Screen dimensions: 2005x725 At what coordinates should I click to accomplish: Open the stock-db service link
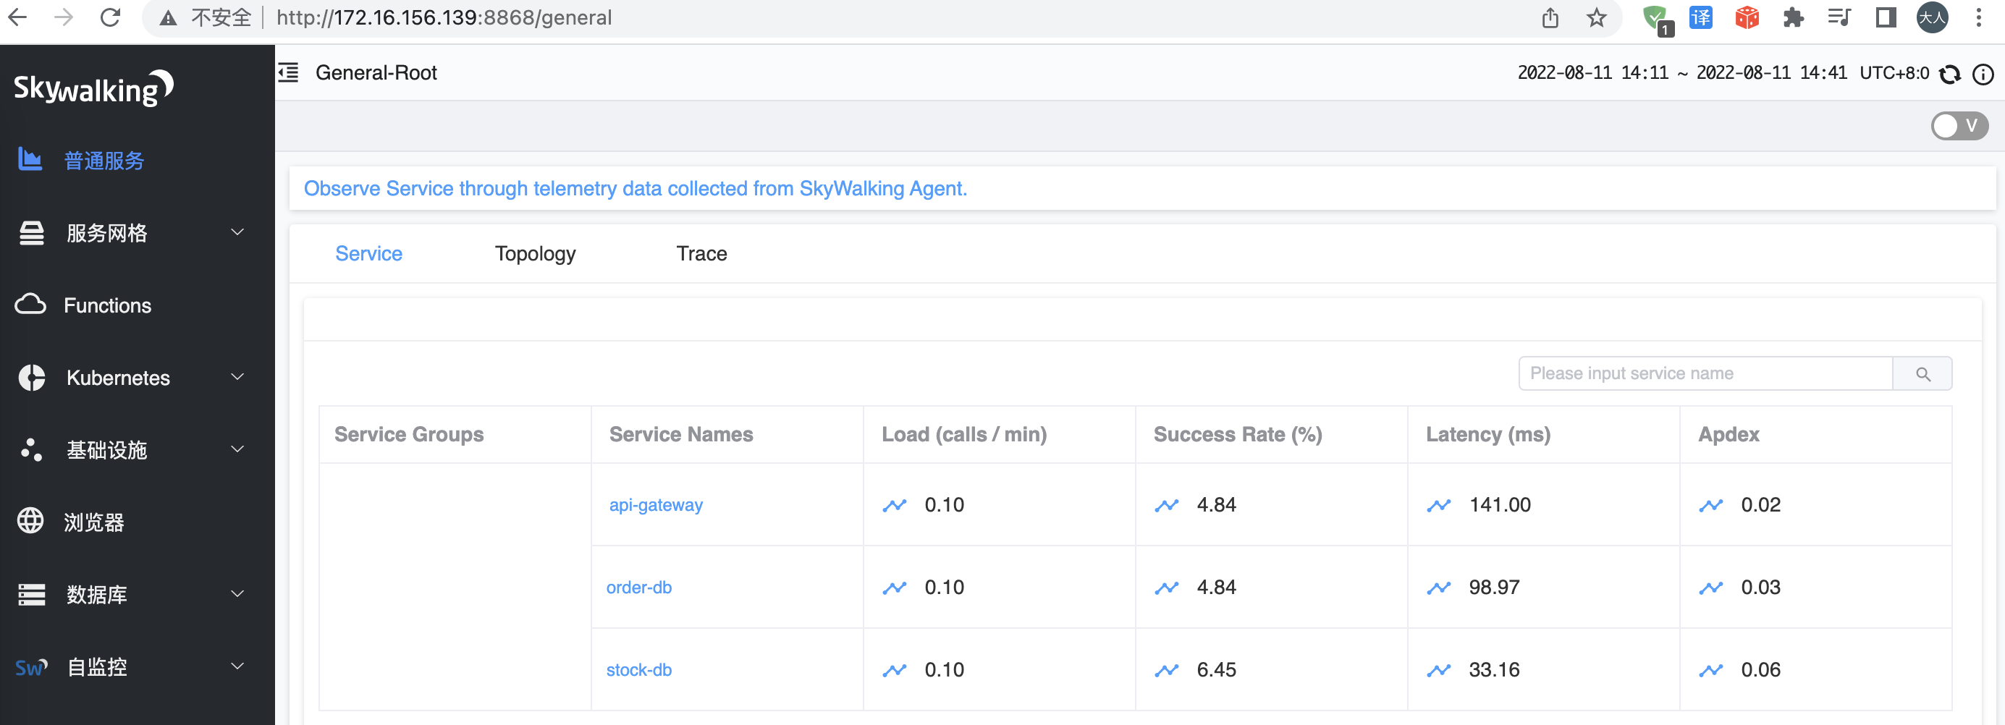point(638,670)
